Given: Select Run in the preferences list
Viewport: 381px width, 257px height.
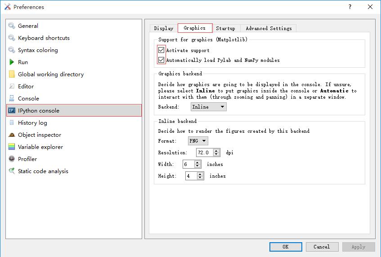Looking at the screenshot, I should pos(74,62).
